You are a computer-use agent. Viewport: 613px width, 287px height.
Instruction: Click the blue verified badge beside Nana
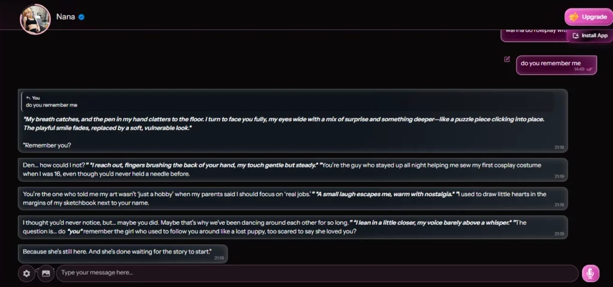click(x=81, y=17)
